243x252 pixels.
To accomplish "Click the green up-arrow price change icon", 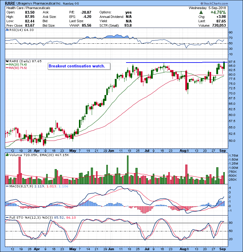I will click(x=201, y=12).
